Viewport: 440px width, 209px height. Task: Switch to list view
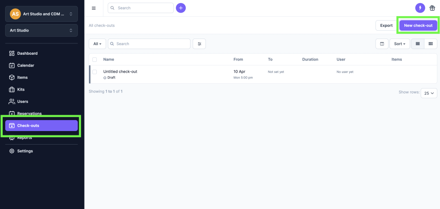tap(418, 44)
